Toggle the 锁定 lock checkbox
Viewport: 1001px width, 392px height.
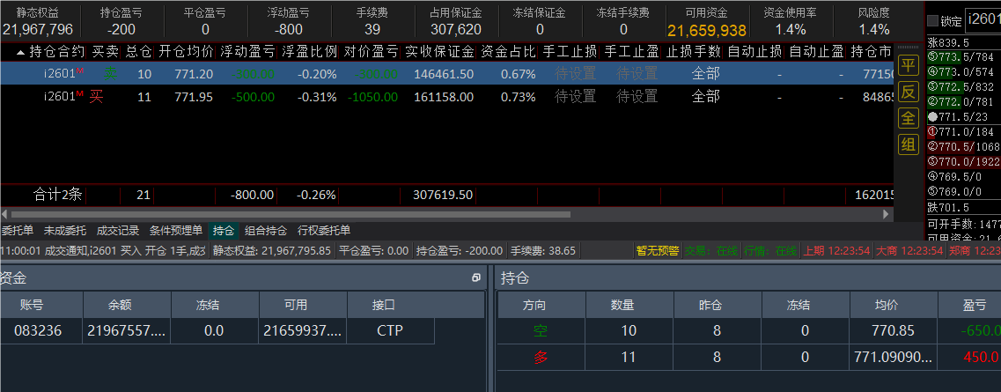(933, 21)
